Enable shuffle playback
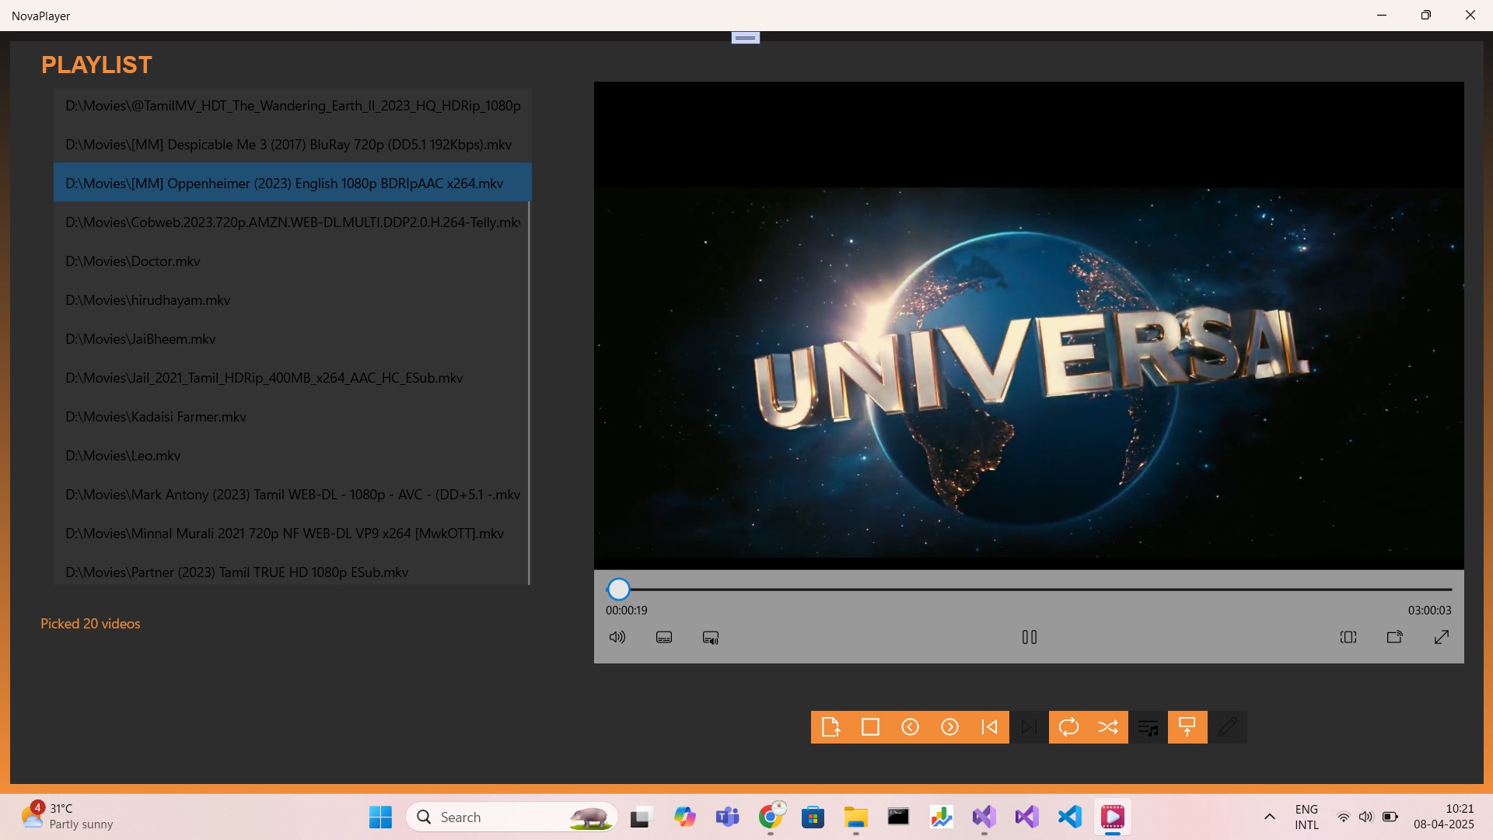Image resolution: width=1493 pixels, height=840 pixels. (x=1108, y=727)
